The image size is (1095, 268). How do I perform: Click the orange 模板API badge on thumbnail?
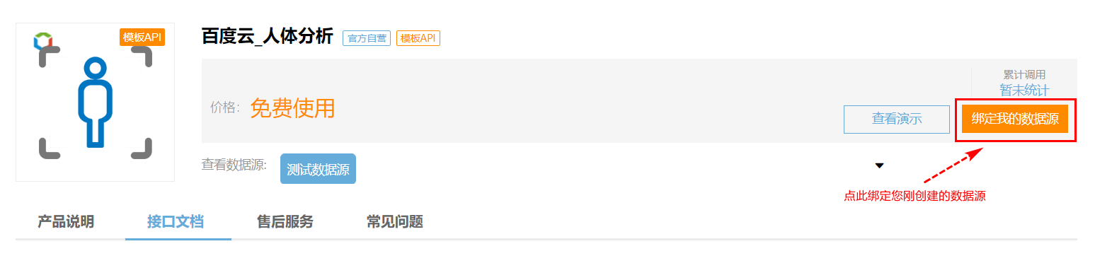point(142,37)
